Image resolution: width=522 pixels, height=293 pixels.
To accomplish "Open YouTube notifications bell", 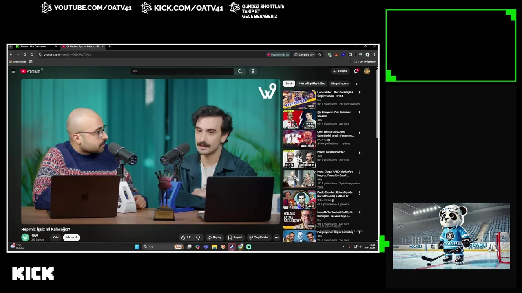I will click(x=356, y=71).
